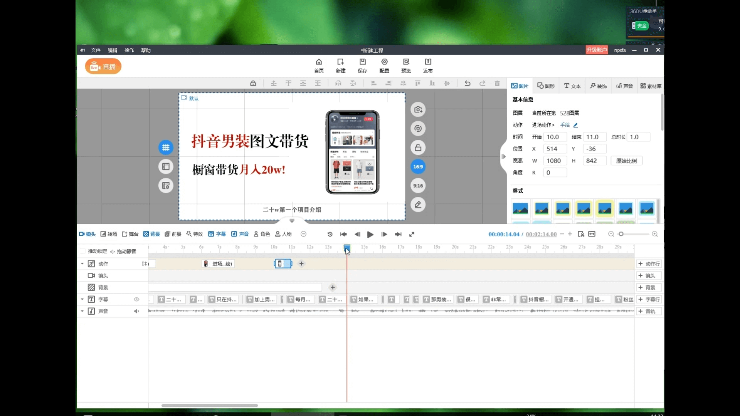
Task: Jump to the timeline start
Action: tap(343, 234)
